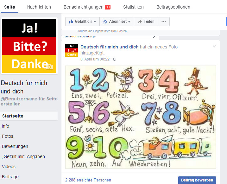
Task: Open the red 99 notifications badge
Action: [x=108, y=7]
